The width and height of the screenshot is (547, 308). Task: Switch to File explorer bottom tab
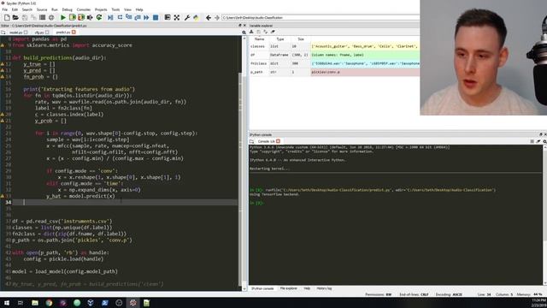click(x=289, y=288)
